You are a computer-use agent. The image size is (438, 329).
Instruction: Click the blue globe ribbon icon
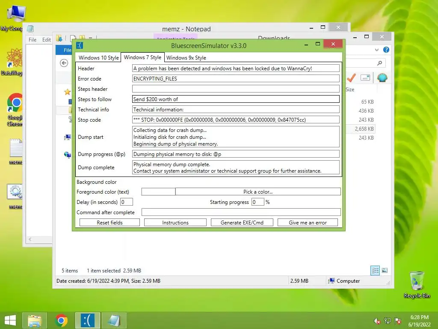tap(382, 78)
